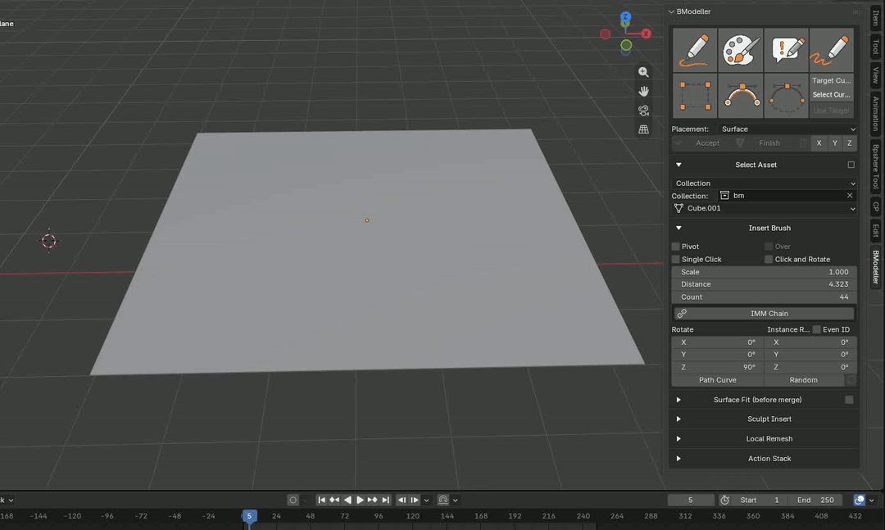Screen dimensions: 885x530
Task: Select the pencil draw-stroke tool in BModeller
Action: (x=694, y=50)
